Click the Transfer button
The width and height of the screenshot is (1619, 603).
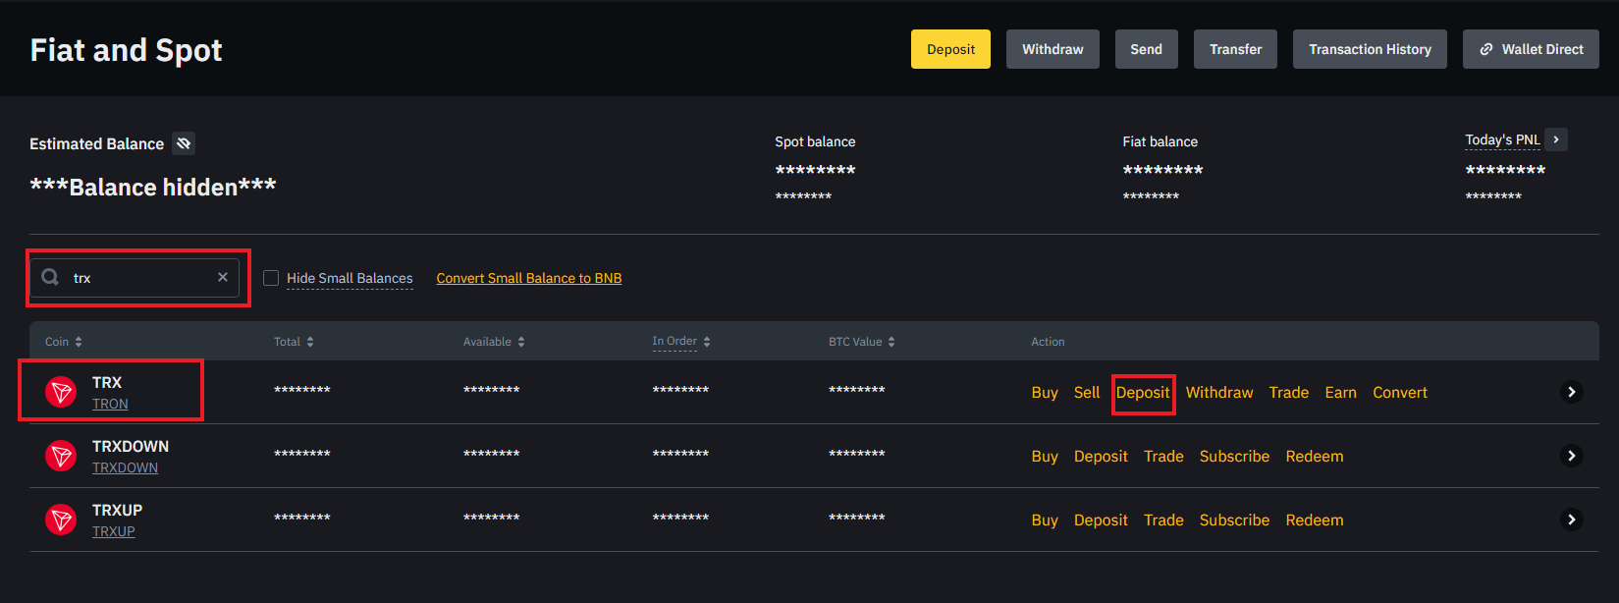1235,49
